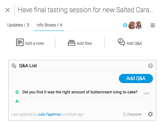160x122 pixels.
Task: Click the file tray icon
Action: [72, 43]
